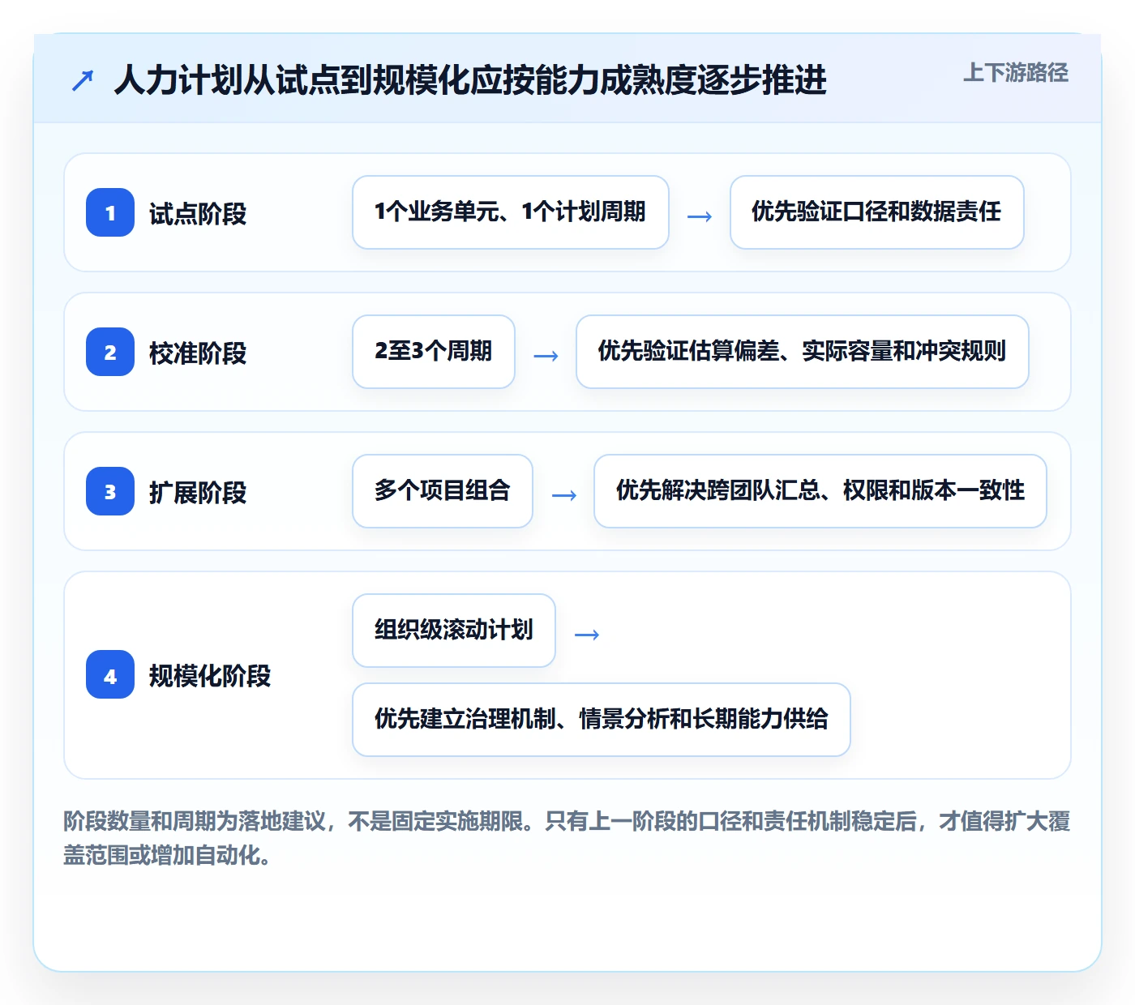Click the 扩展阶段 stage label
Screen dimensions: 1135x1005
click(198, 493)
